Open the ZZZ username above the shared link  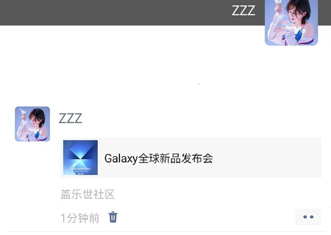click(70, 118)
